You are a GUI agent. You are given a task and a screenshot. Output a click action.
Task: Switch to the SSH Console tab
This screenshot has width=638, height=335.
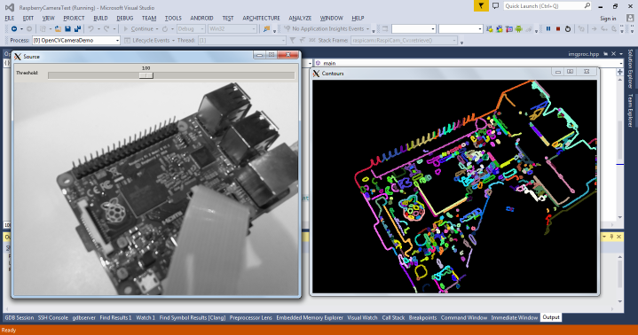pyautogui.click(x=53, y=317)
